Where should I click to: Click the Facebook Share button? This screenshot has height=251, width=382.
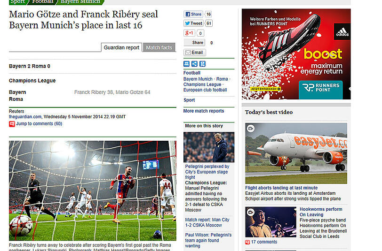point(193,14)
